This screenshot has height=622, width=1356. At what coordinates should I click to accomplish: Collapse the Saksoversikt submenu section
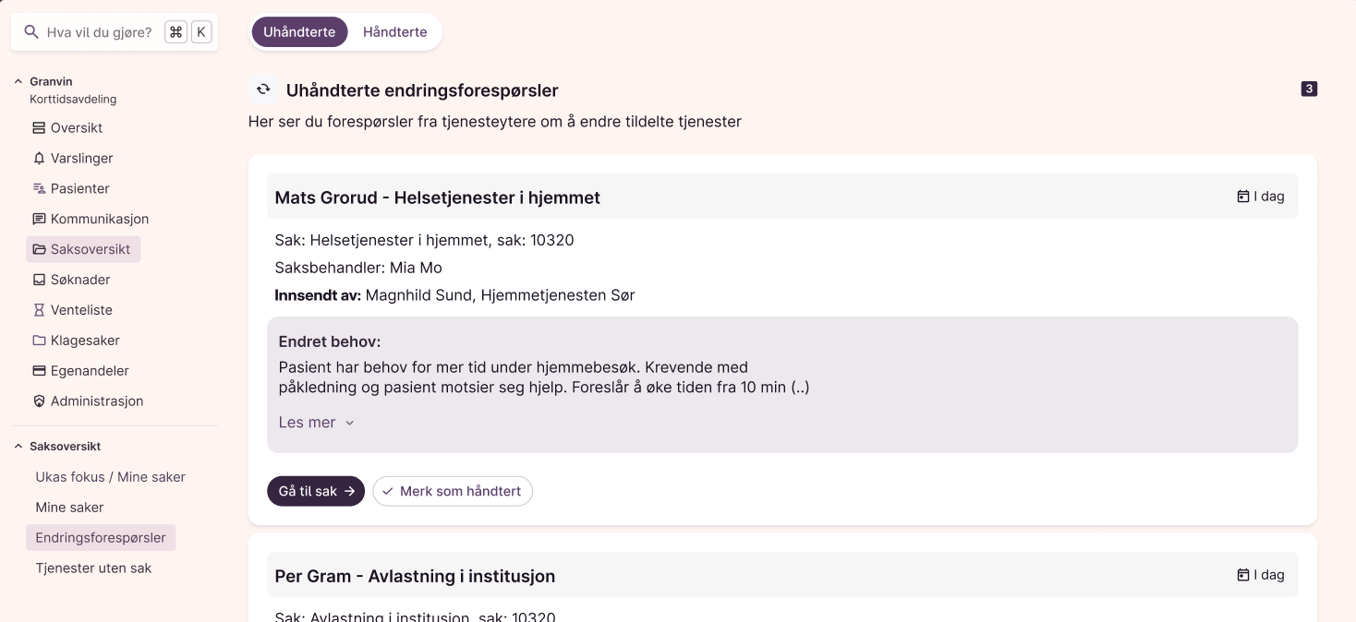click(x=18, y=447)
